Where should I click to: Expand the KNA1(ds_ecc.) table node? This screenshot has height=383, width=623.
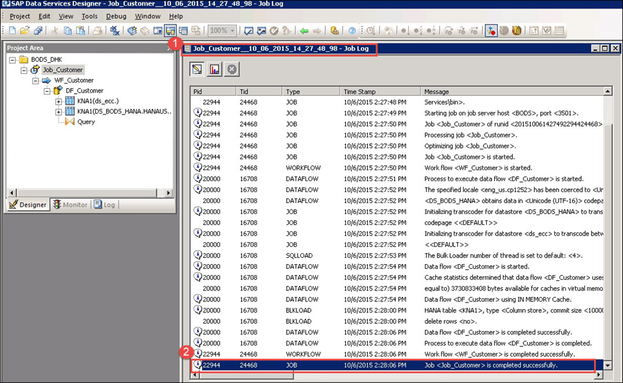(59, 102)
